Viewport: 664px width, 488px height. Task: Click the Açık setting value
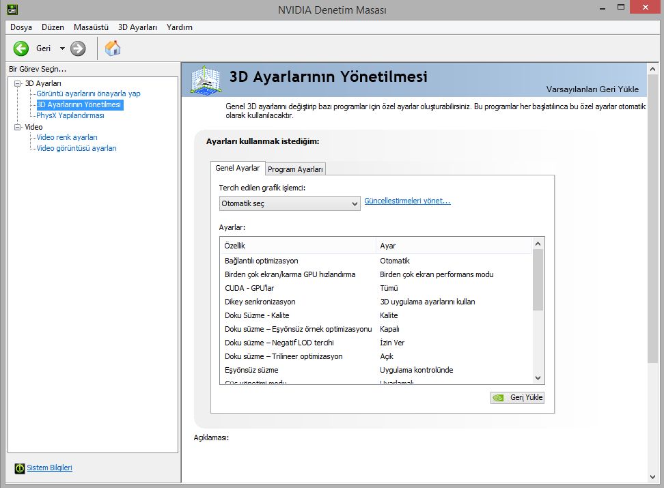click(x=387, y=356)
